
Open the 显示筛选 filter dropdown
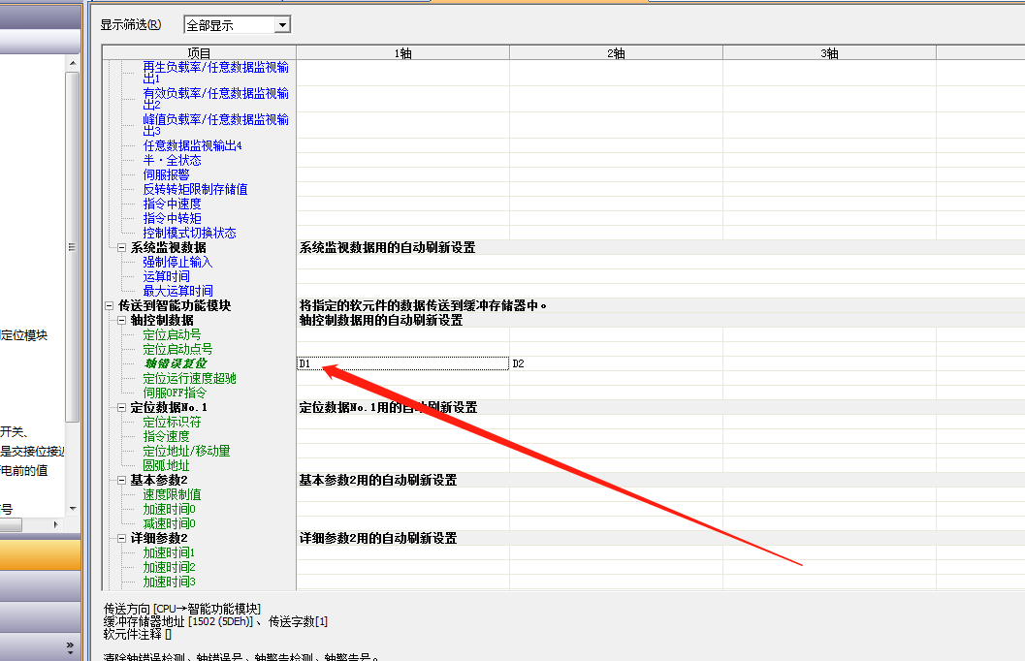pos(282,25)
